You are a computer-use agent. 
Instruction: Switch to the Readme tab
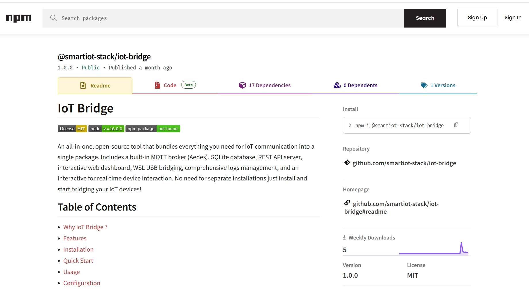tap(95, 85)
